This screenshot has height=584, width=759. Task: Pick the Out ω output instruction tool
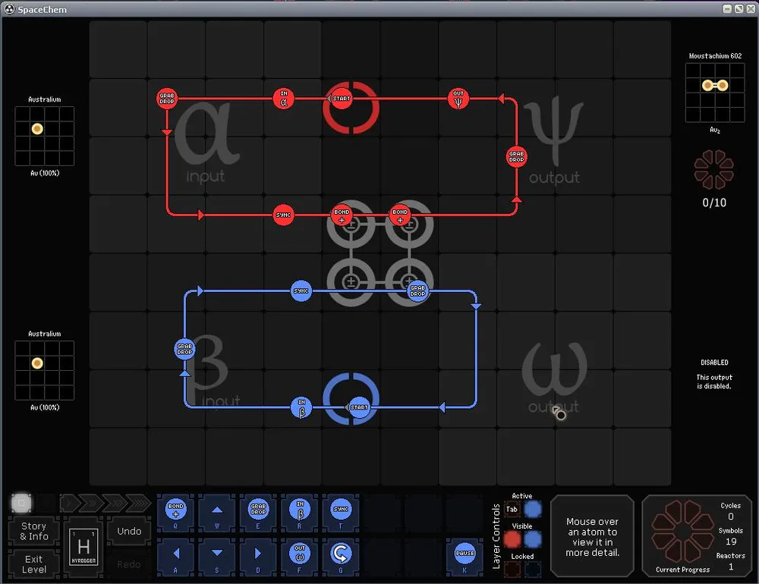[x=300, y=552]
